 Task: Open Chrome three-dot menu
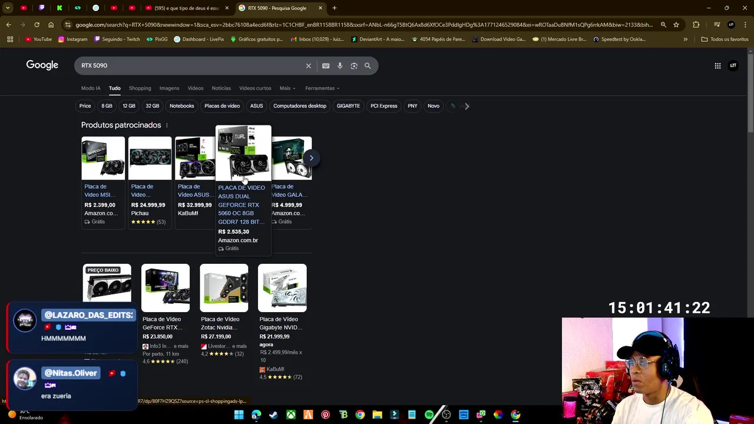[x=745, y=25]
